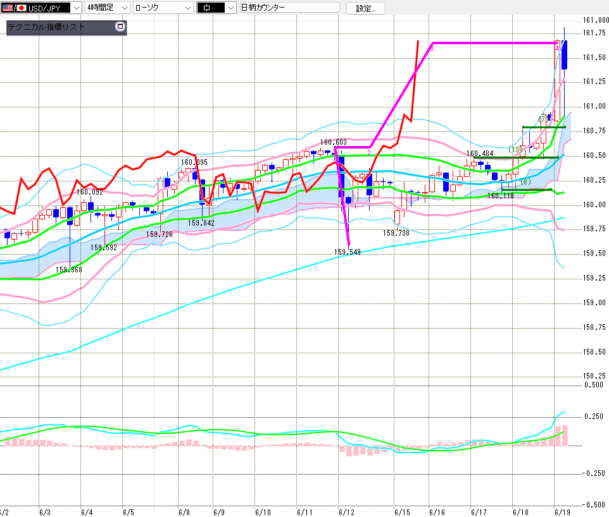Expand the テクニカル指標リスト panel icon
609x517 pixels.
[x=120, y=27]
